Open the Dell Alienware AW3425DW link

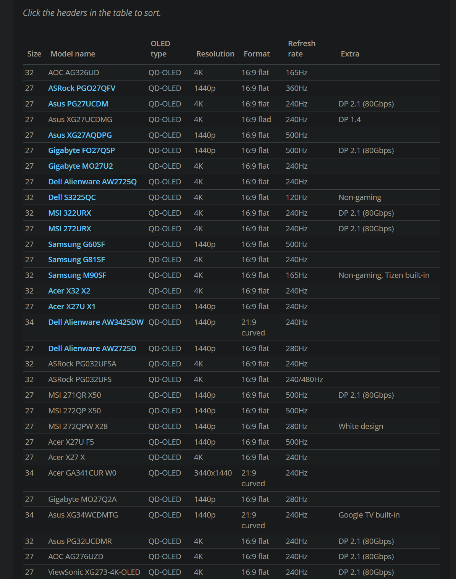pyautogui.click(x=96, y=322)
